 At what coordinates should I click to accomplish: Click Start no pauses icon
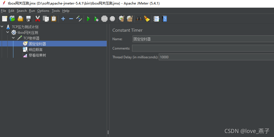tap(96, 19)
